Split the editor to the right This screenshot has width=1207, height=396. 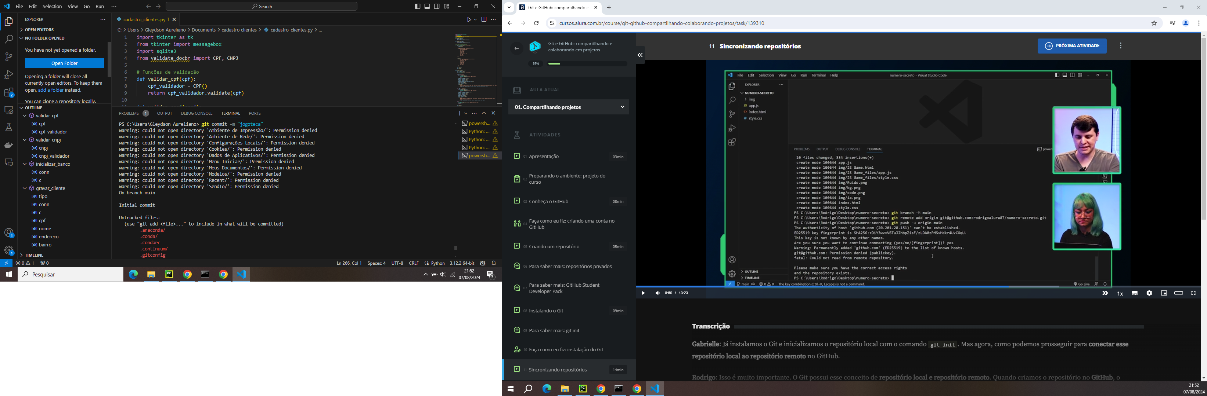(x=484, y=20)
